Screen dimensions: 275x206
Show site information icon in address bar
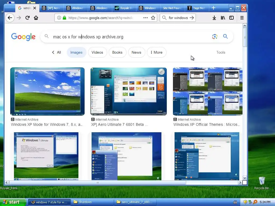tap(59, 18)
